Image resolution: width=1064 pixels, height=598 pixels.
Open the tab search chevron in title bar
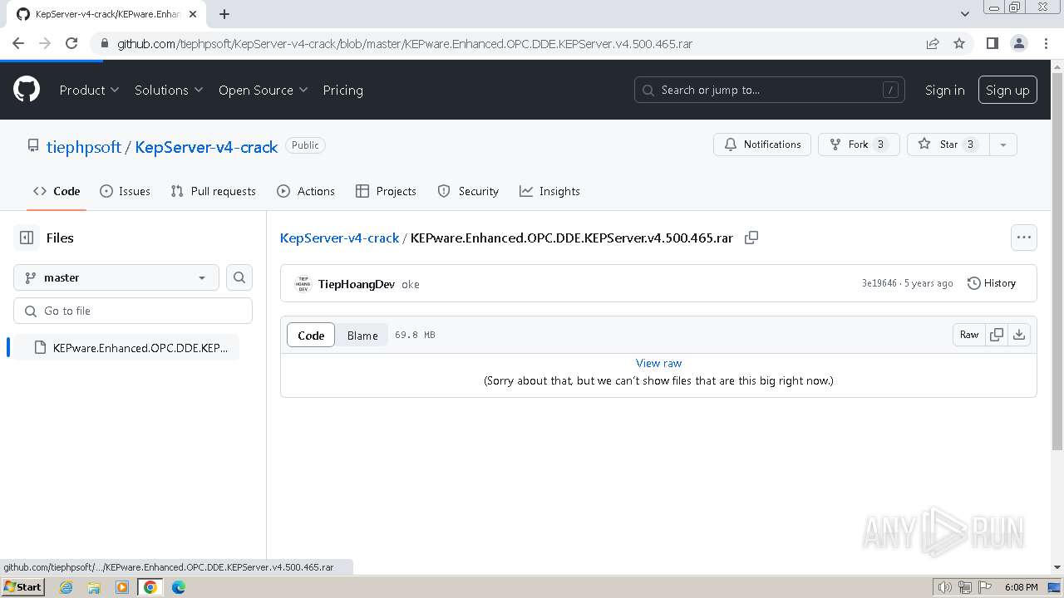click(x=965, y=13)
